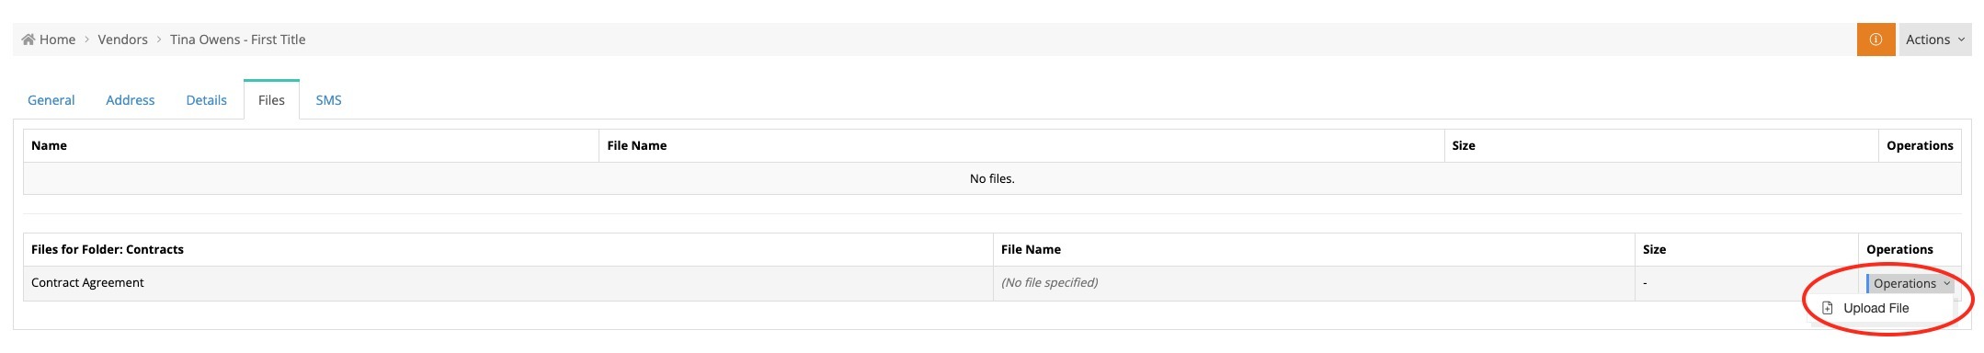Click the Home house icon in breadcrumb

pos(28,40)
